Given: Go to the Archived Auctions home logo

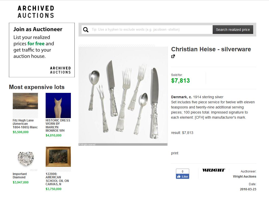Looking at the screenshot, I should click(36, 12).
